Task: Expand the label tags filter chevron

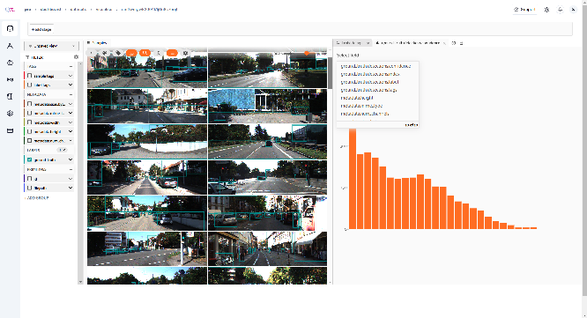Action: pos(71,85)
